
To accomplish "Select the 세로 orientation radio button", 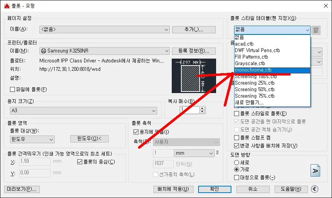I will coord(236,163).
